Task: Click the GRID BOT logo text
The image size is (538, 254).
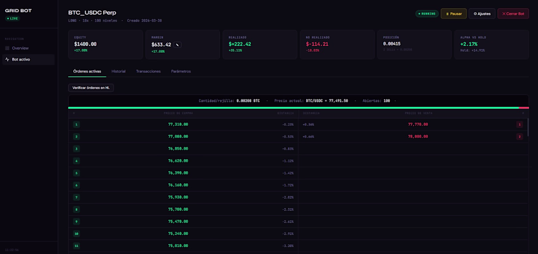Action: (x=18, y=11)
